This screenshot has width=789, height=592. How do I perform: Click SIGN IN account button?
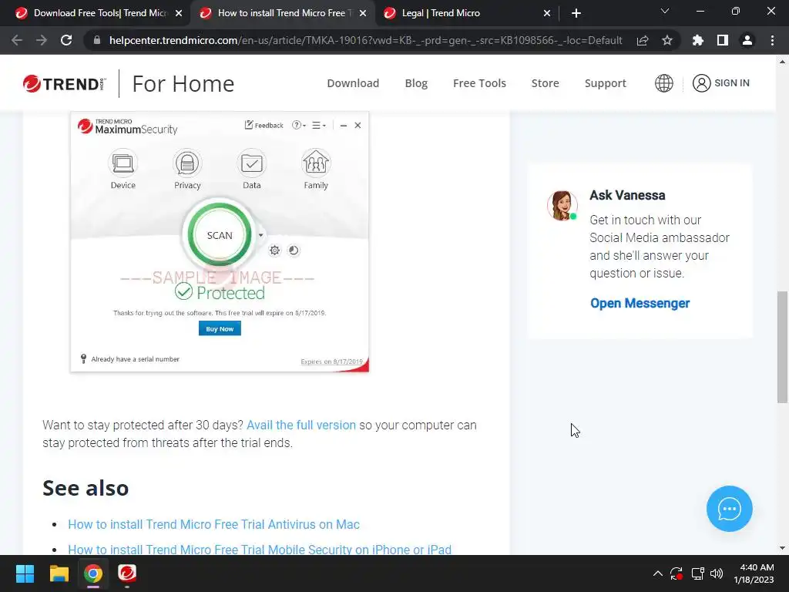pyautogui.click(x=720, y=83)
